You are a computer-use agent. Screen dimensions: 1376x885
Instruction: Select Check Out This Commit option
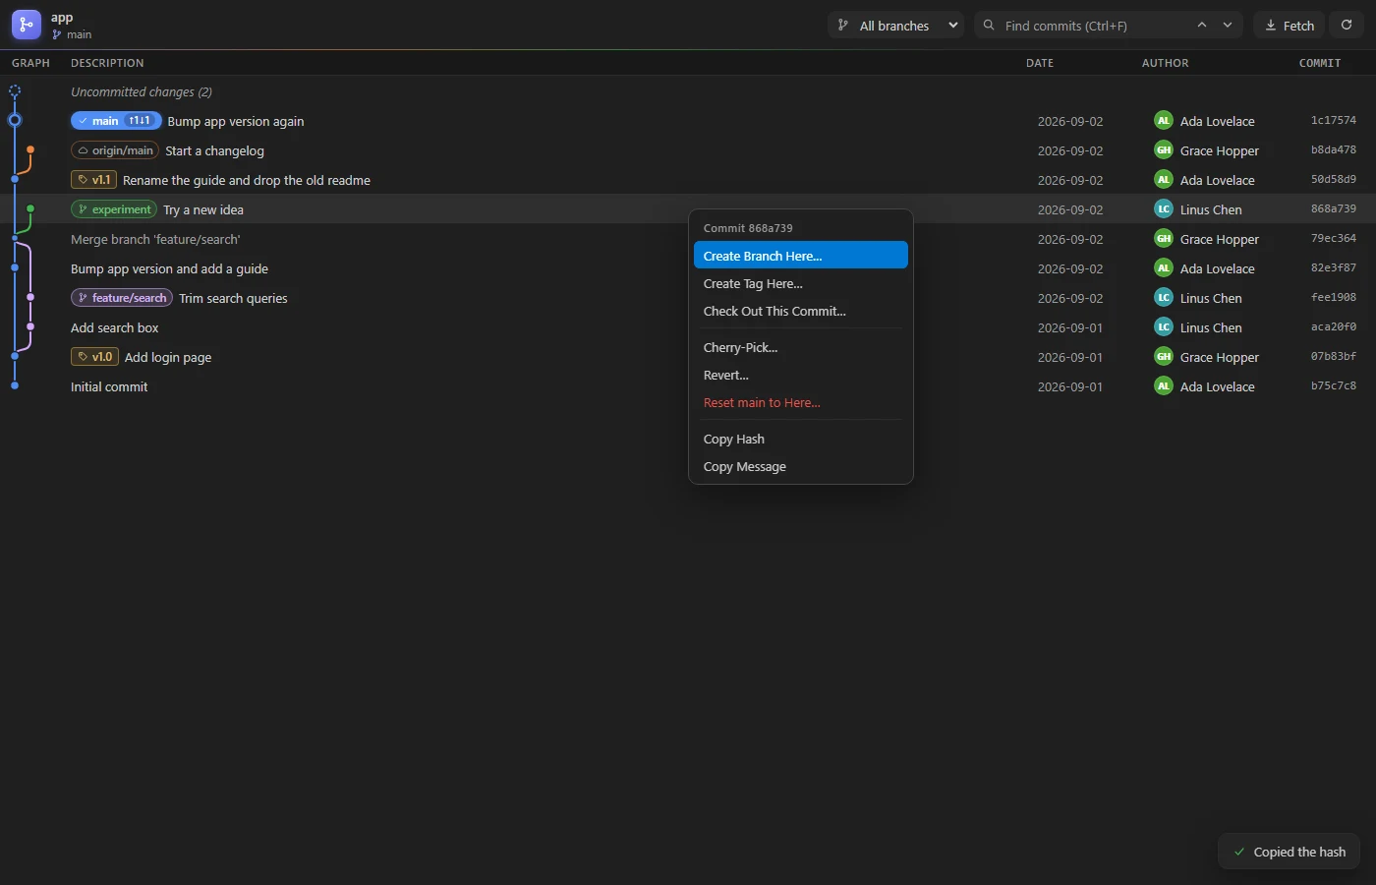coord(801,311)
